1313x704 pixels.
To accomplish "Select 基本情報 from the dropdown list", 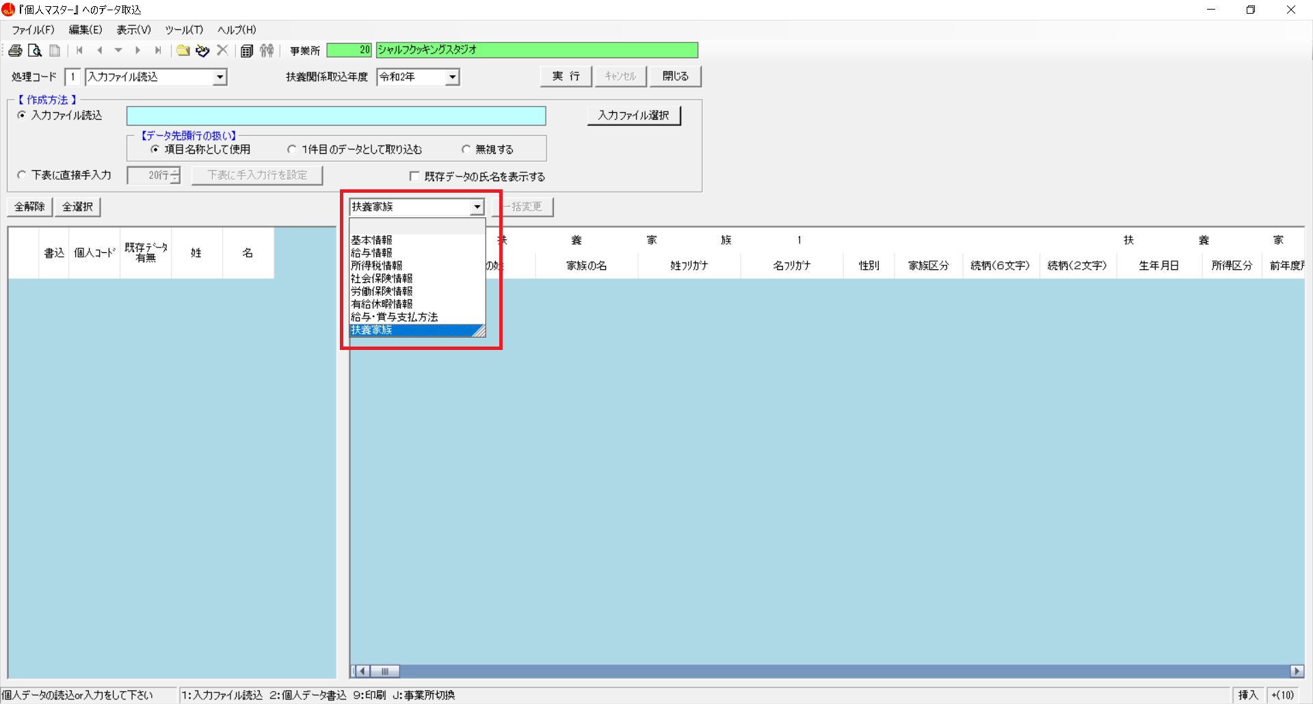I will (417, 241).
